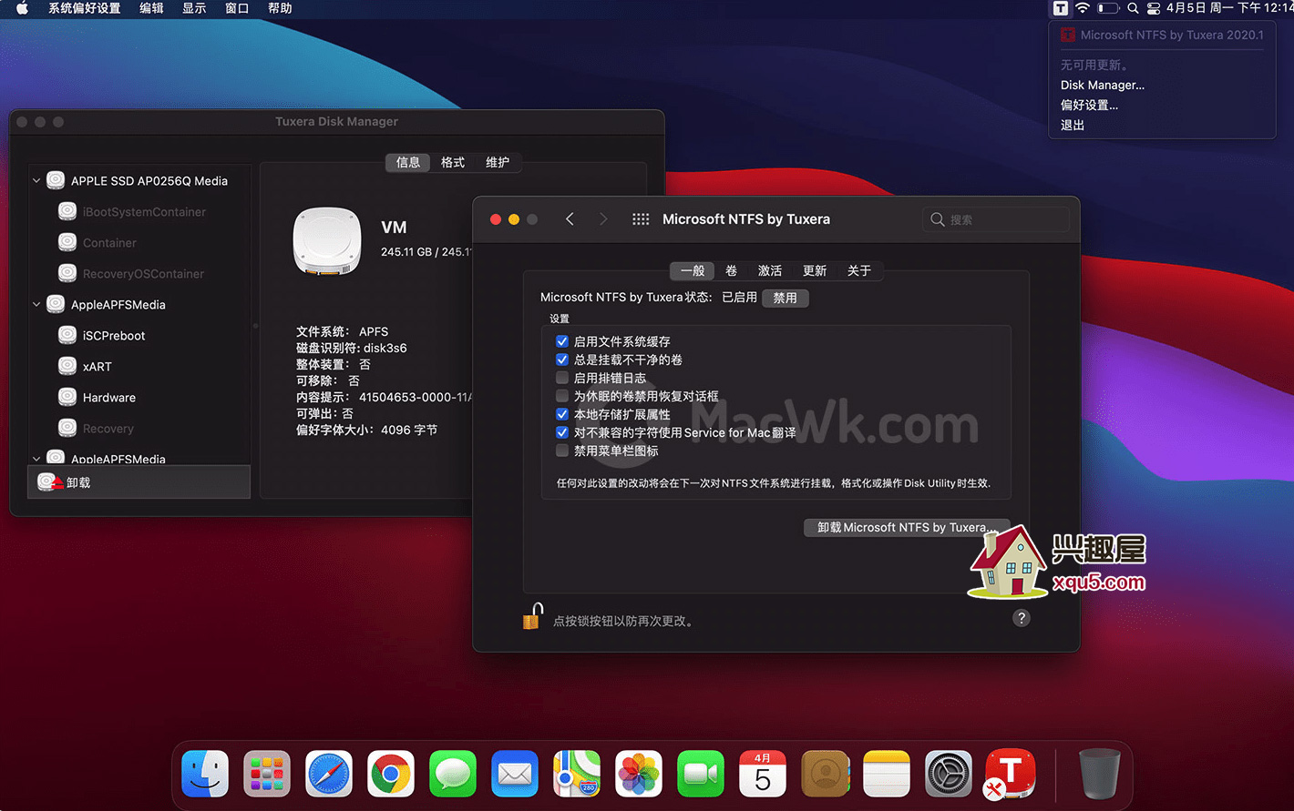This screenshot has height=811, width=1294.
Task: Click the 禁用 button
Action: (786, 298)
